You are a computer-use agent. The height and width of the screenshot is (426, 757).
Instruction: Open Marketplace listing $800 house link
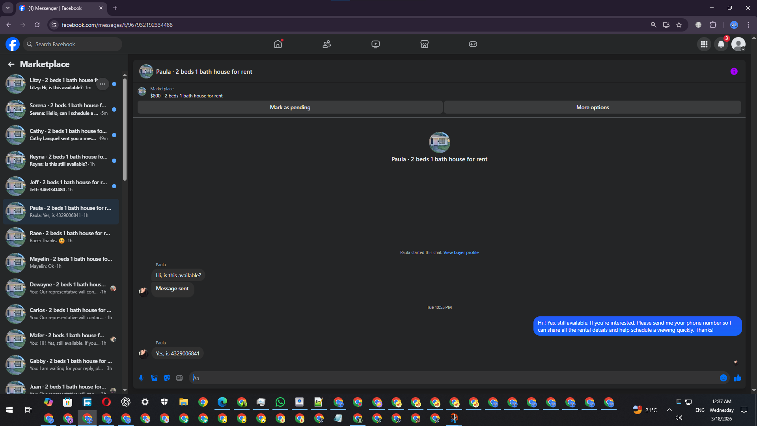coord(186,96)
